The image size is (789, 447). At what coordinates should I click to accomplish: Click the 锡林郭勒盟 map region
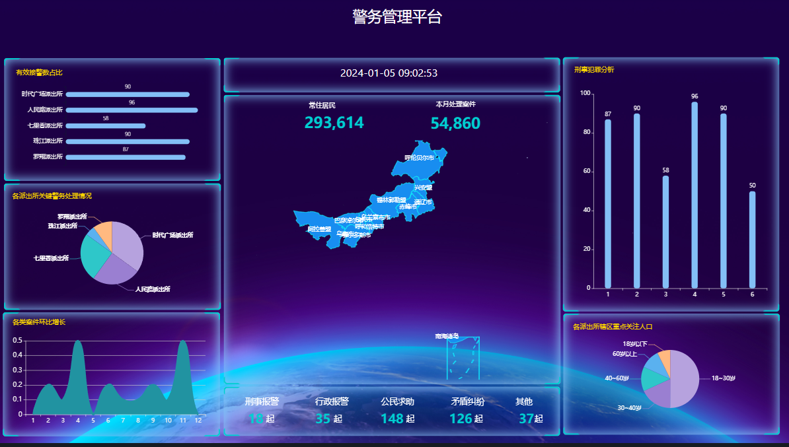coord(391,200)
